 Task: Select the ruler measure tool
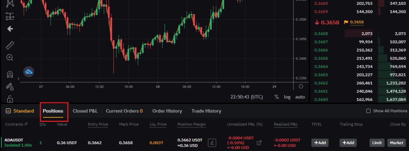coord(10,45)
